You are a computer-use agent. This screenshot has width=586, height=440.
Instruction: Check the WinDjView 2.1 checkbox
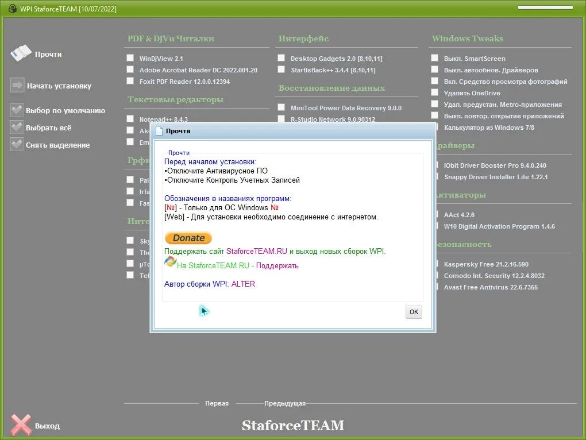(x=130, y=58)
